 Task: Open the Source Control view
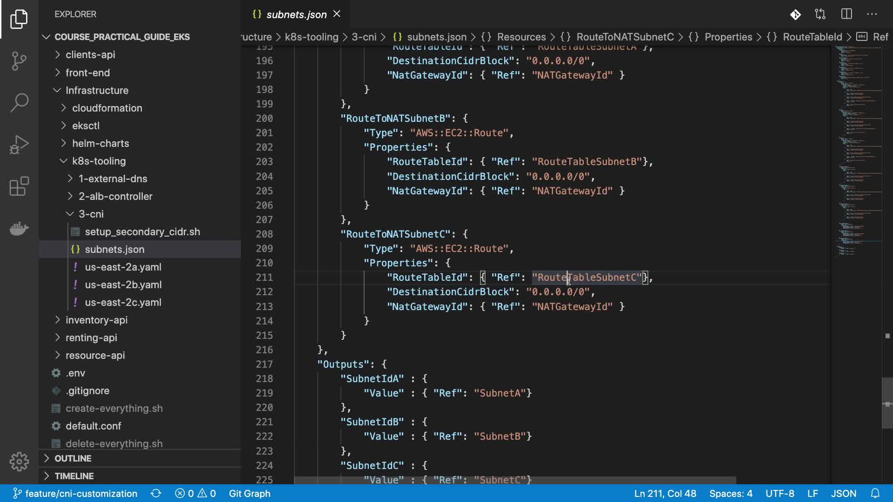pos(19,61)
